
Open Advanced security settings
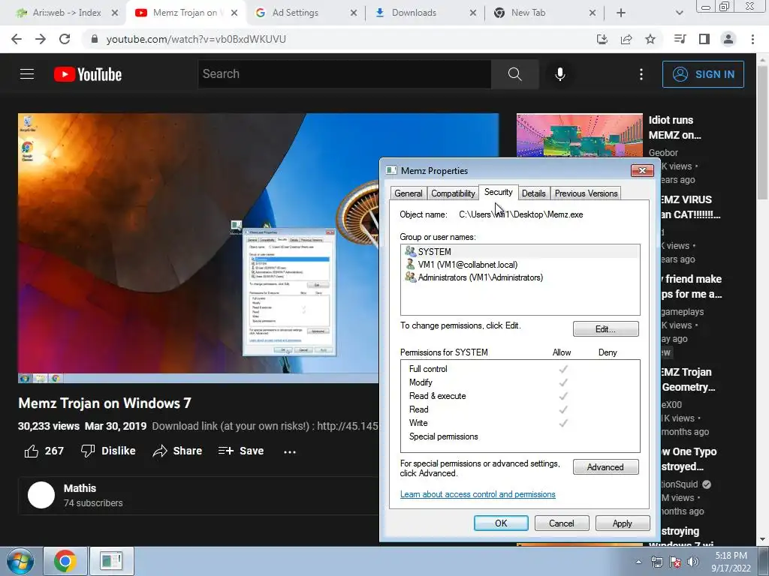pyautogui.click(x=606, y=467)
